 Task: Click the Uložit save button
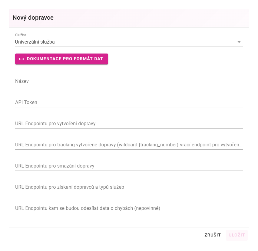click(237, 235)
